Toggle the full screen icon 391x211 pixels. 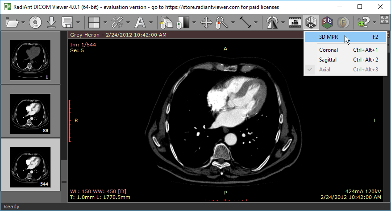(x=384, y=19)
